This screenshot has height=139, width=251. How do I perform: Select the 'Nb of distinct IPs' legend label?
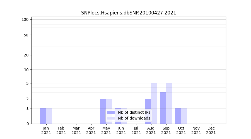tap(134, 112)
